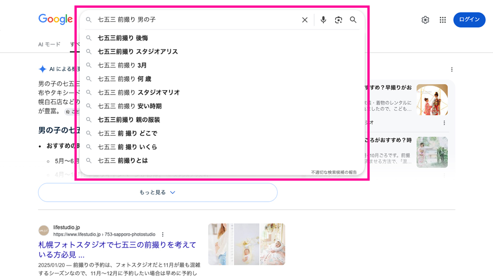Open lifestudio.jp result three-dot menu
The image size is (493, 277).
(x=163, y=234)
